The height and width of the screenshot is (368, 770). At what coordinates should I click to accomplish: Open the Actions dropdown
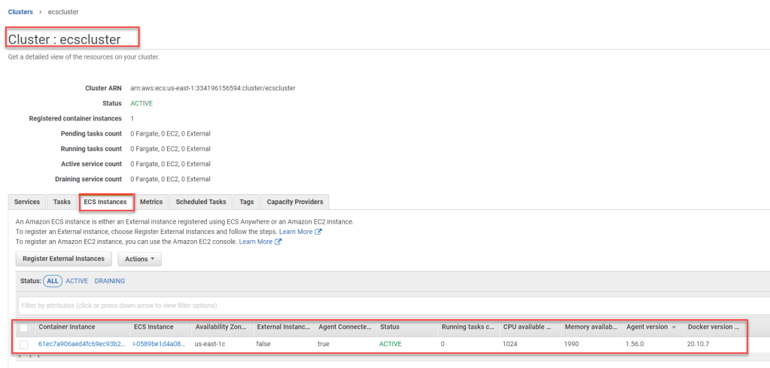(139, 259)
